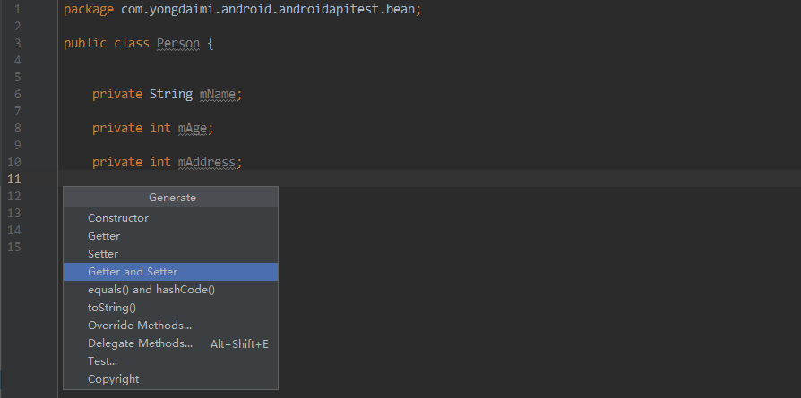
Task: Select the Setter menu entry
Action: coord(170,254)
